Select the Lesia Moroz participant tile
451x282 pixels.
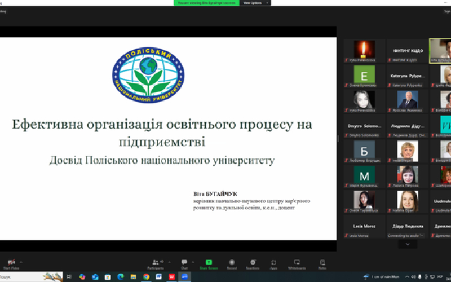[x=364, y=226]
